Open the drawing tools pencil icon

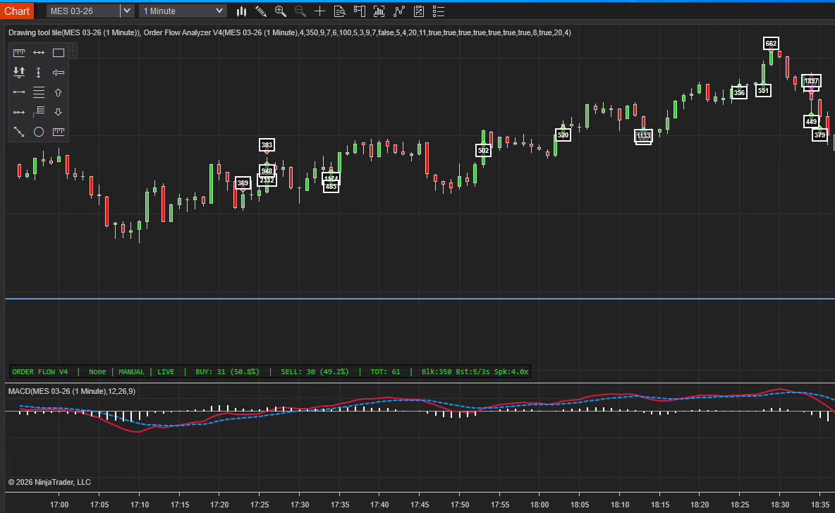point(261,11)
